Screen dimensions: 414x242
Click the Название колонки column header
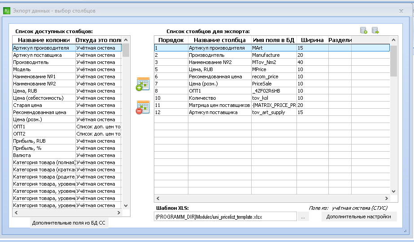pyautogui.click(x=44, y=40)
